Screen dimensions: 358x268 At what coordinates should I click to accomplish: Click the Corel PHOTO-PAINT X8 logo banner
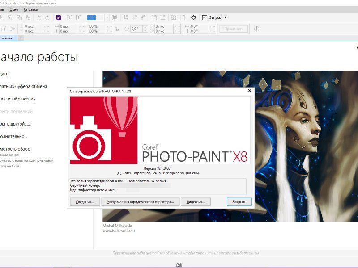[160, 130]
